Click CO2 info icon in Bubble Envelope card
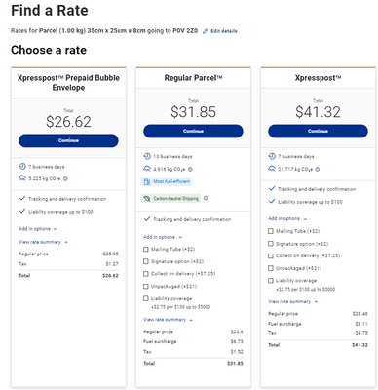This screenshot has width=378, height=390. (65, 178)
